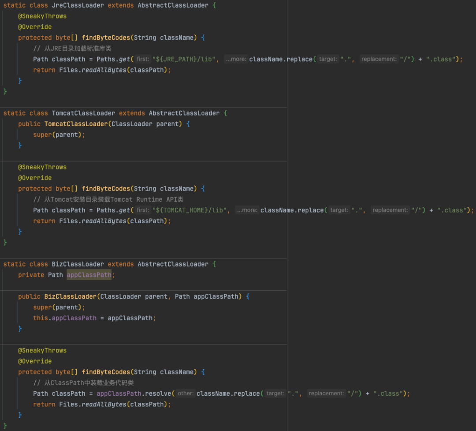
Task: Click the highlighted appClassPath field declaration
Action: pos(89,275)
